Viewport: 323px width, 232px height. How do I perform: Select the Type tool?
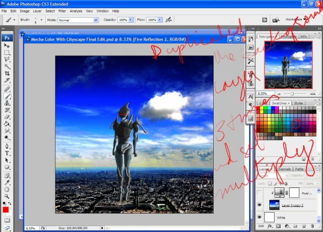(7, 153)
